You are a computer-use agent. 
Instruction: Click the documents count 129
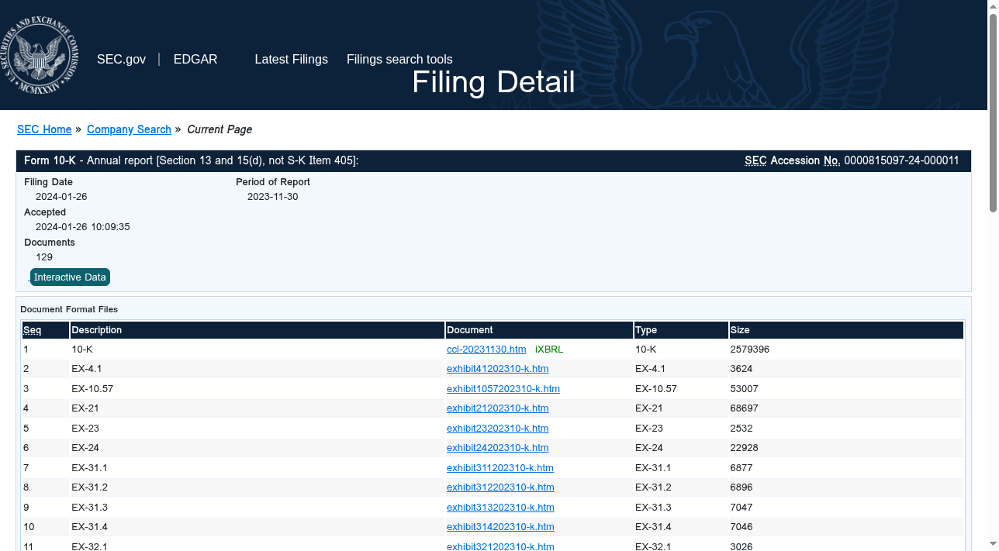(44, 257)
